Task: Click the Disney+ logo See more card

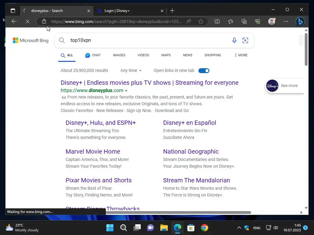Action: point(284,86)
